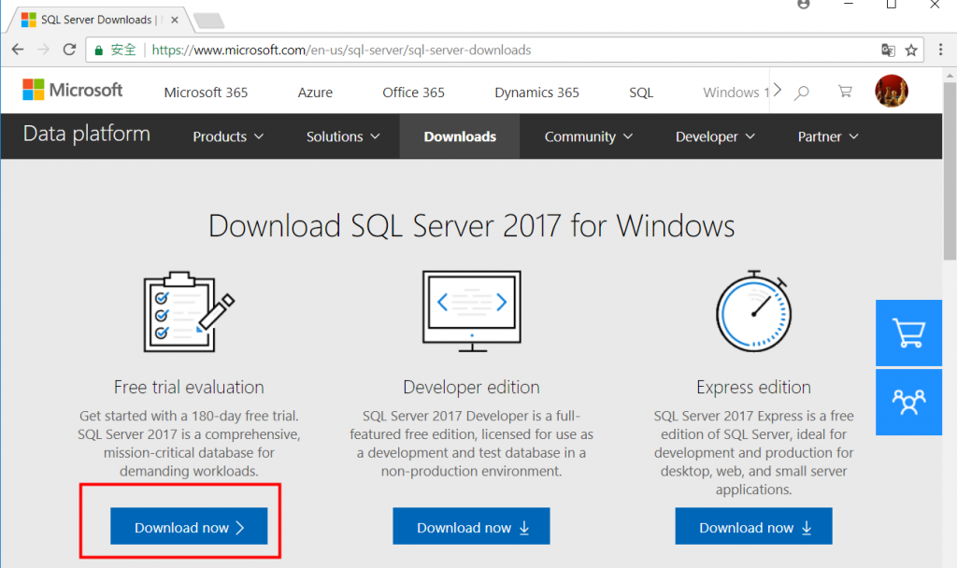Image resolution: width=957 pixels, height=568 pixels.
Task: Open the partially visible Windows nav link
Action: coord(736,92)
